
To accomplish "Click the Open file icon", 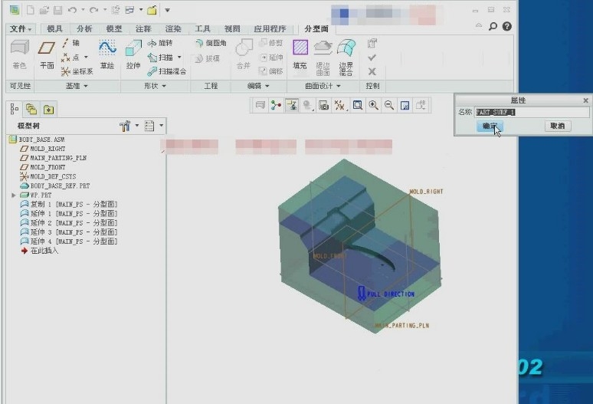I will click(x=44, y=10).
